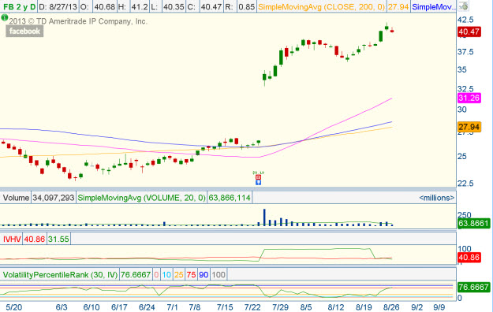Click the <millions> unit label
The height and width of the screenshot is (312, 493).
point(437,198)
